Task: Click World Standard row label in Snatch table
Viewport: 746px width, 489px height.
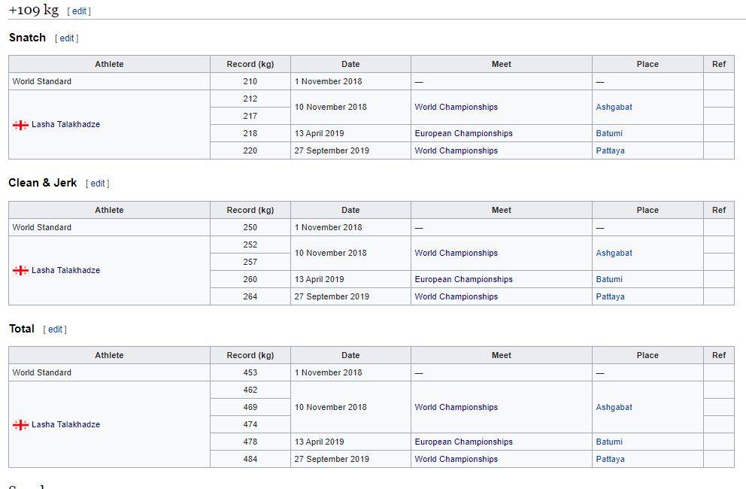Action: coord(42,81)
